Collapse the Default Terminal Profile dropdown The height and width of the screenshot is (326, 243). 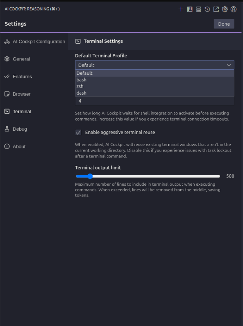tap(154, 65)
